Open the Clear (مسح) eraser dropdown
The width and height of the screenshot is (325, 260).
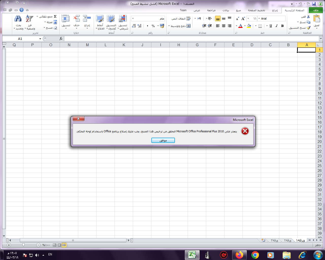click(51, 28)
